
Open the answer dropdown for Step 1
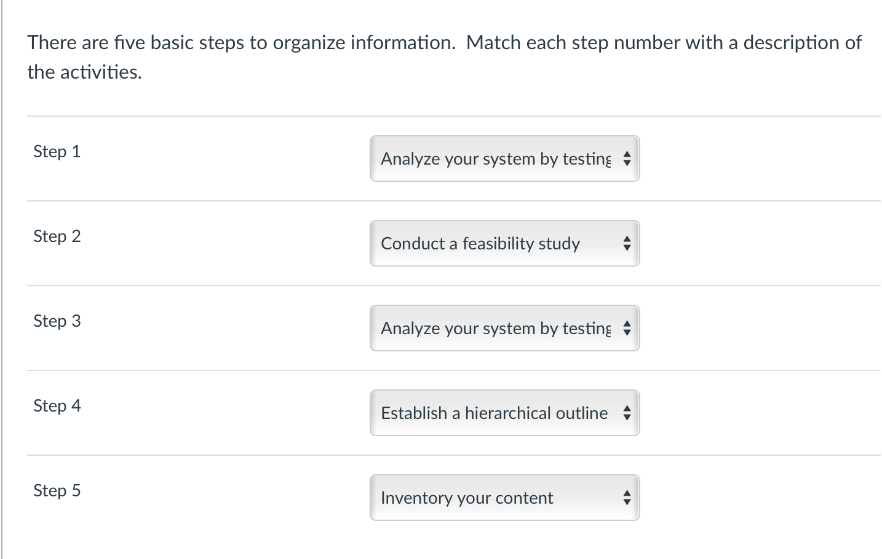(x=504, y=159)
